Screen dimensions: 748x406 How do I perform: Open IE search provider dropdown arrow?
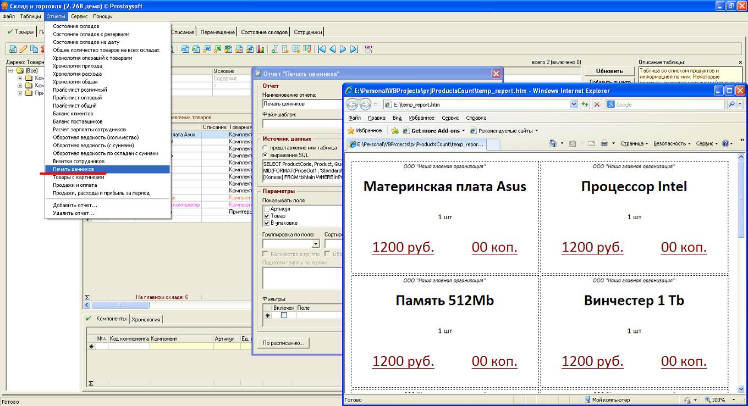[x=740, y=104]
